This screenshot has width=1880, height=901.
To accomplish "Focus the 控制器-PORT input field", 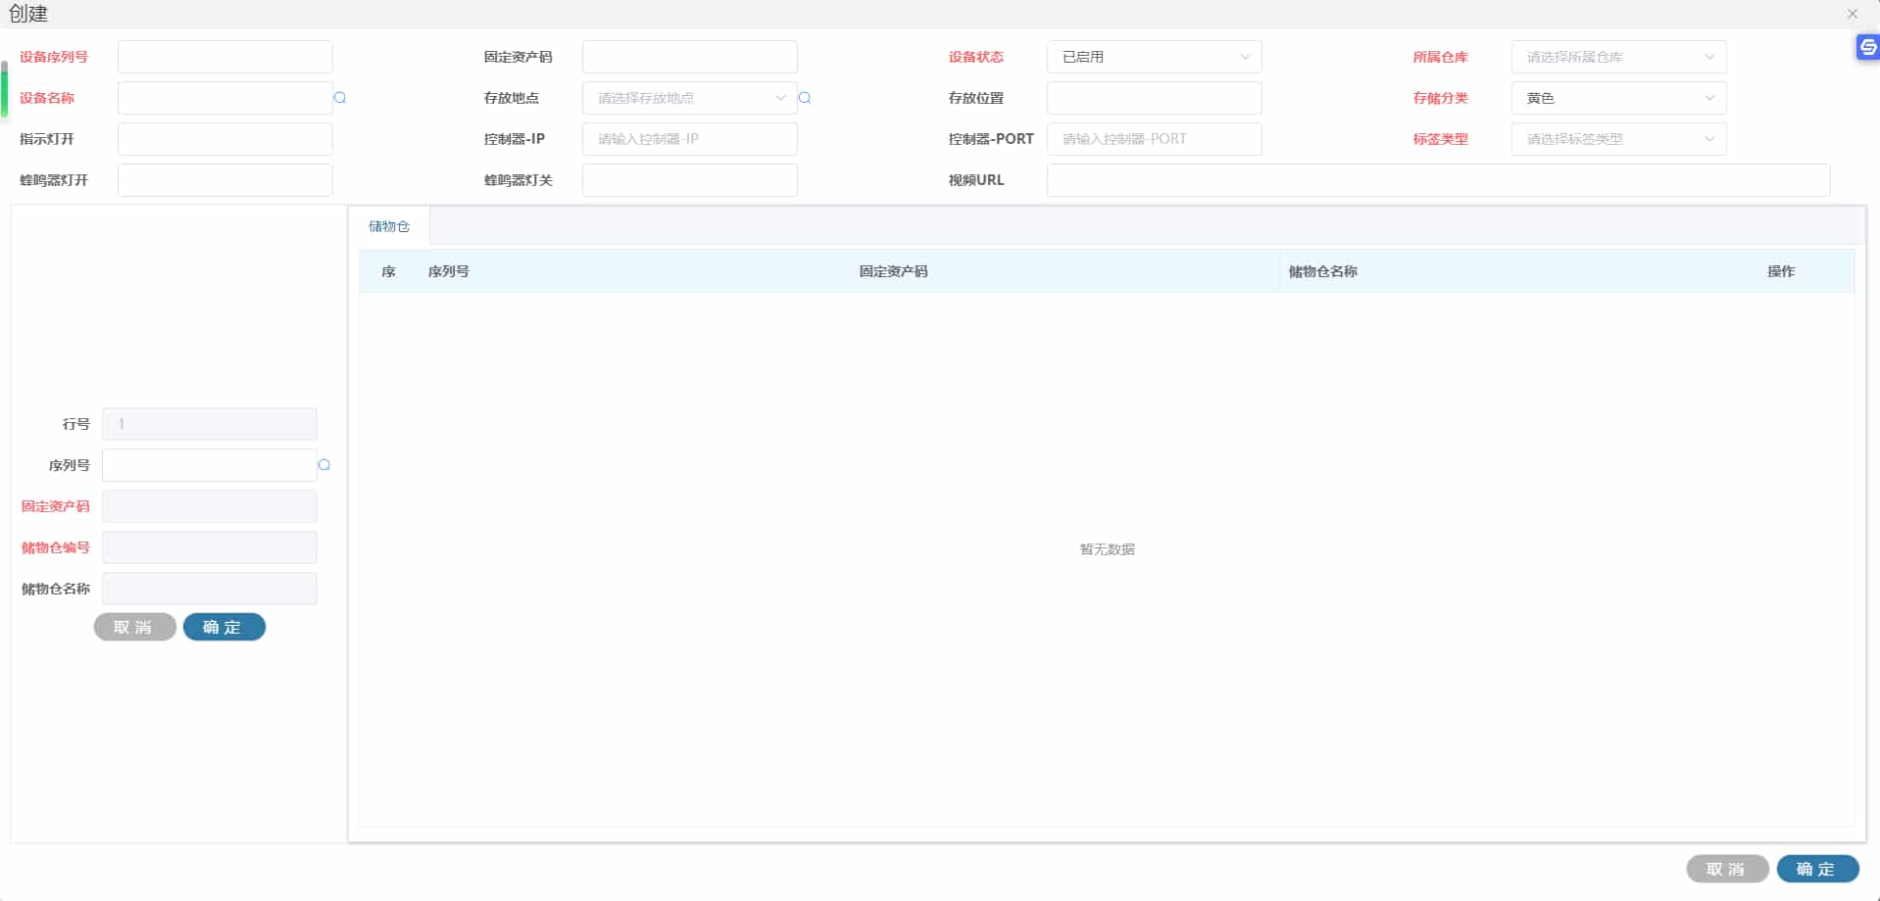I will pyautogui.click(x=1154, y=139).
